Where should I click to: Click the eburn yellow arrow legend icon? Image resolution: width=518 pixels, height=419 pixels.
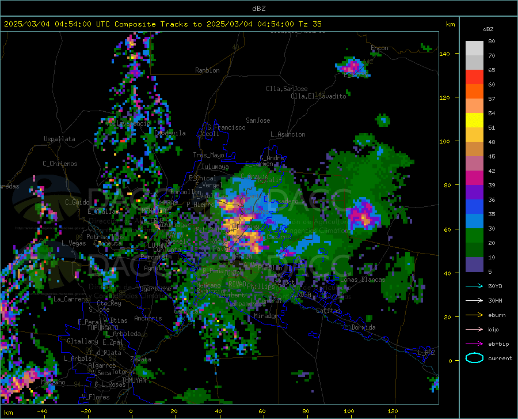pos(474,315)
